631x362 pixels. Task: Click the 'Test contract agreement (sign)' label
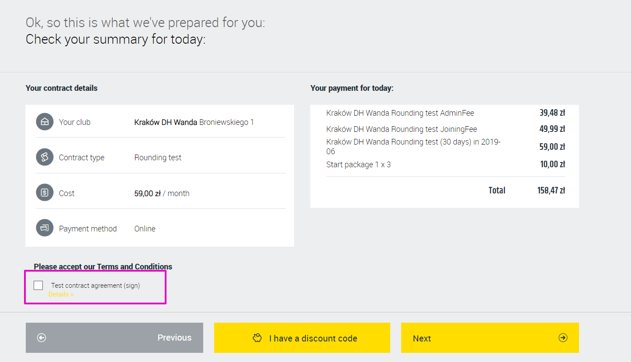click(95, 286)
